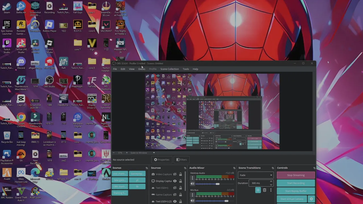Pop out the Scene Transitions dock
The width and height of the screenshot is (363, 204).
(x=273, y=168)
